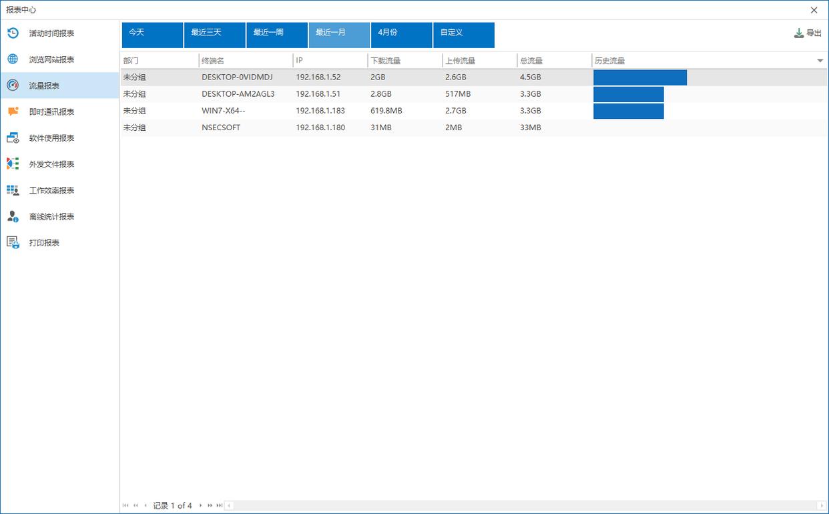Image resolution: width=829 pixels, height=514 pixels.
Task: Click the software usage report icon
Action: click(13, 138)
